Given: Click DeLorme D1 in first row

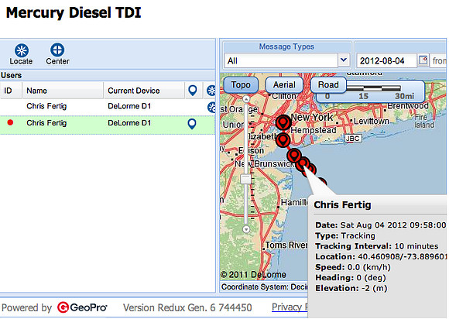Looking at the screenshot, I should 129,106.
